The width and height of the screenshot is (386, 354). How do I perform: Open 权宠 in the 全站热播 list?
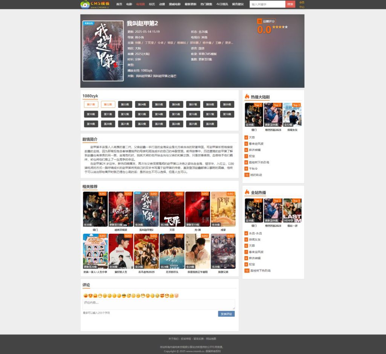(x=252, y=264)
